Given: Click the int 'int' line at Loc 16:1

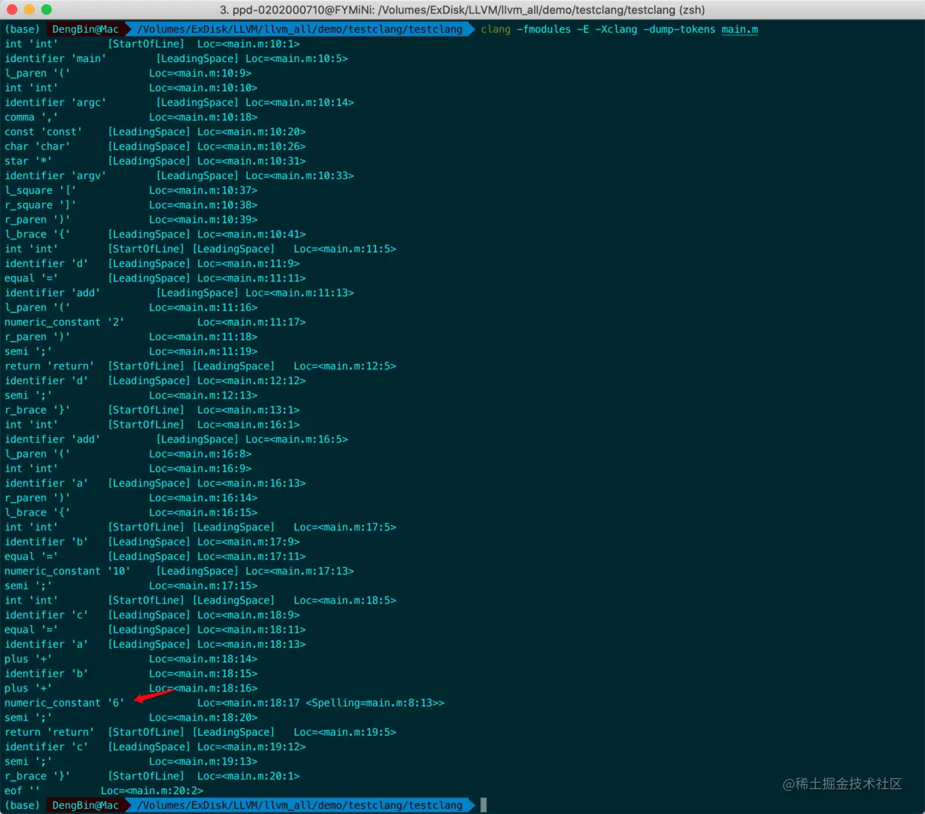Looking at the screenshot, I should (152, 425).
